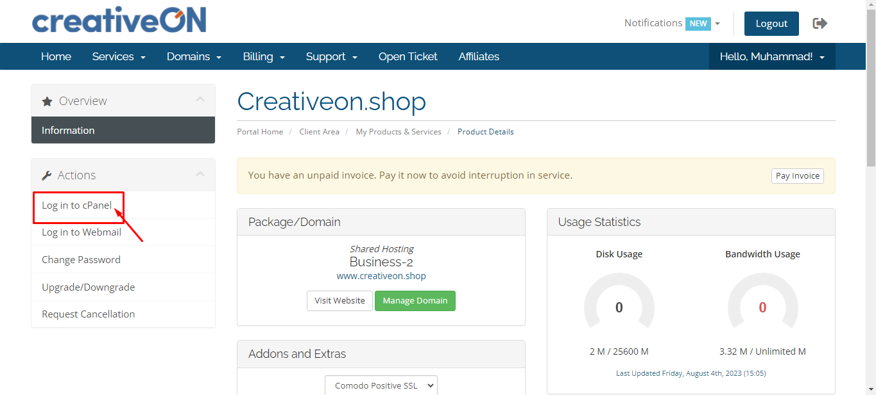Screen dimensions: 876x395
Task: Select Log in to cPanel
Action: [x=77, y=206]
